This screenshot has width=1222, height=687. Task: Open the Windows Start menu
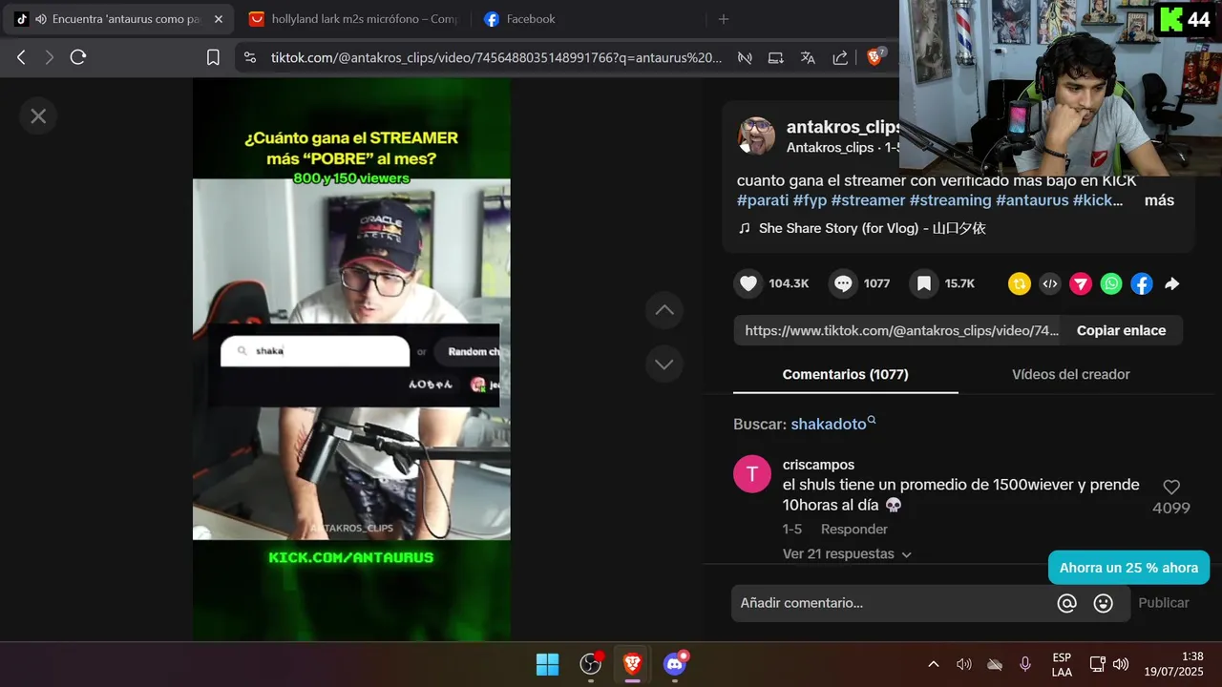[x=548, y=664]
